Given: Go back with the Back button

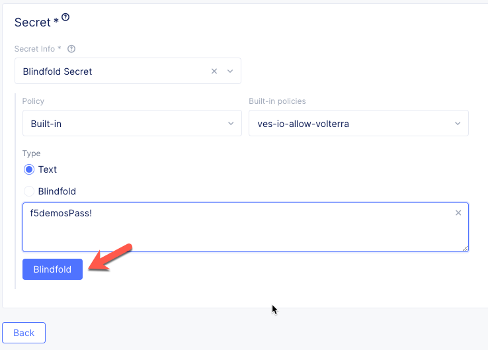Looking at the screenshot, I should point(24,333).
